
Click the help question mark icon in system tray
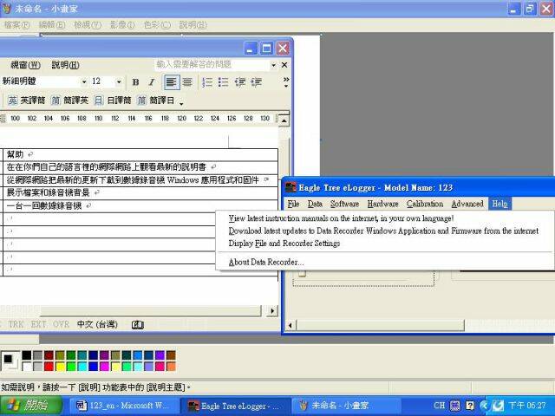[470, 406]
